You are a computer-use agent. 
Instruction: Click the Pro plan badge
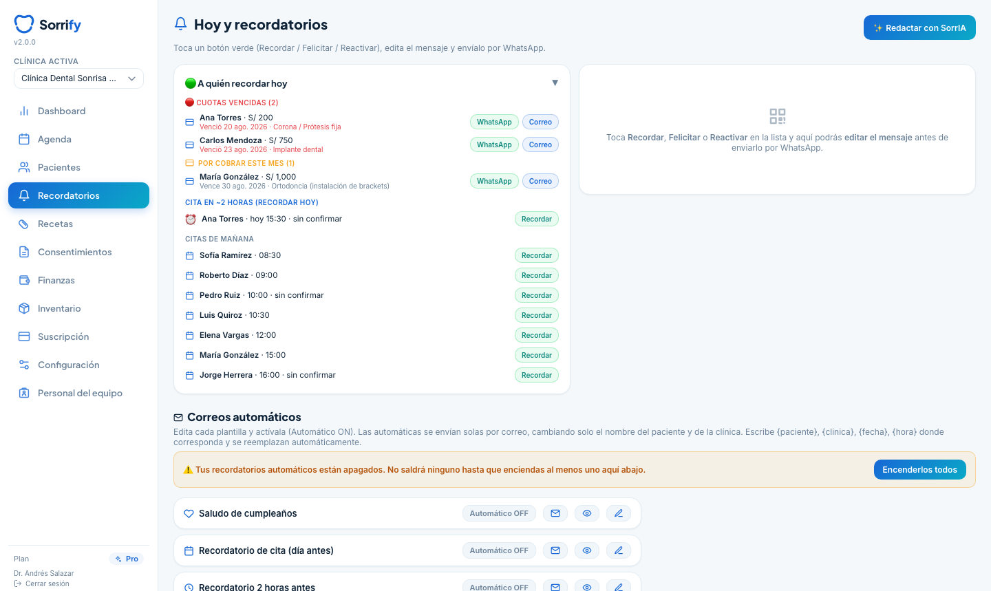tap(127, 559)
